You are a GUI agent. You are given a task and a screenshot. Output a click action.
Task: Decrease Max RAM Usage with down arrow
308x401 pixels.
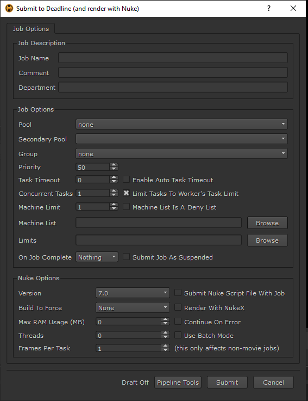click(166, 323)
